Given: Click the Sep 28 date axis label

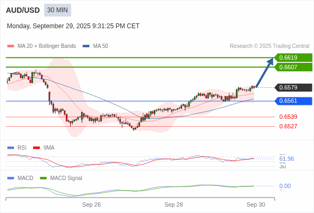Looking at the screenshot, I should tap(173, 204).
